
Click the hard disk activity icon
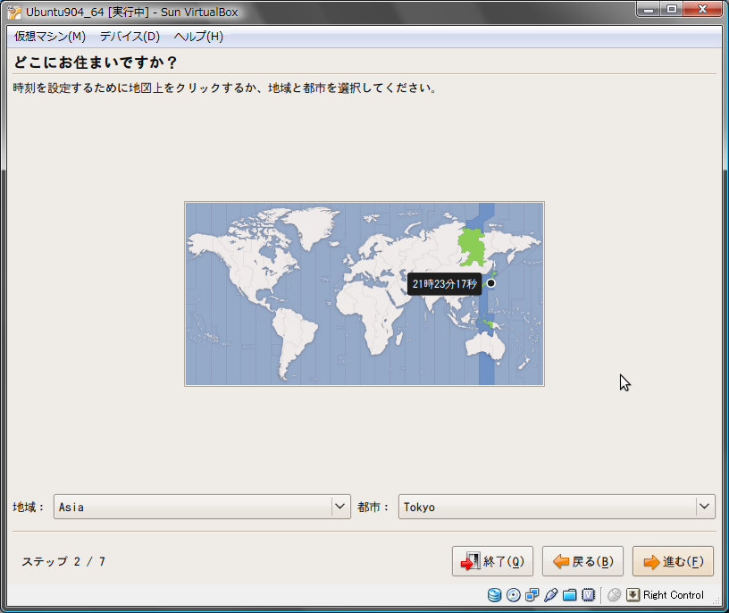494,595
